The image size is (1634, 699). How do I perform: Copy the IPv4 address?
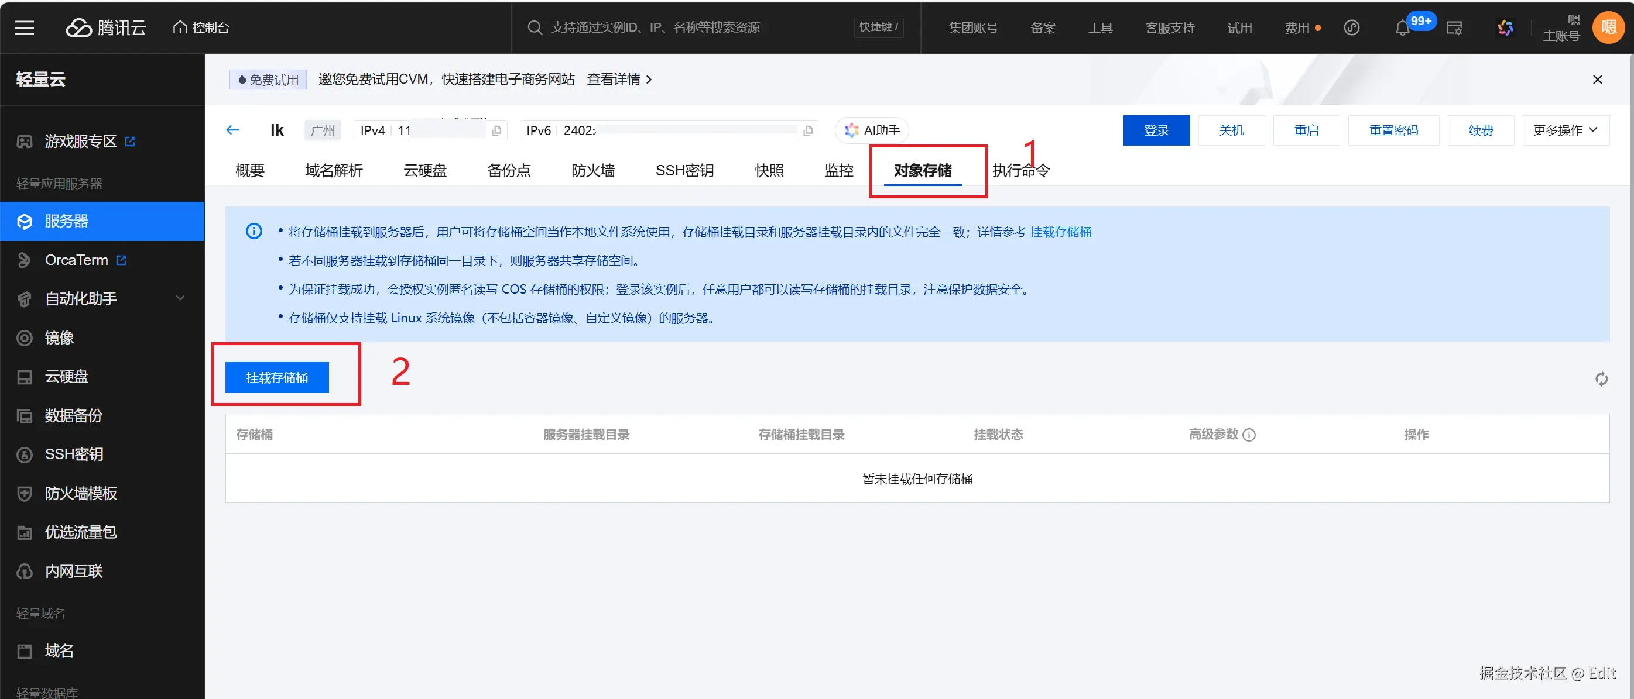click(x=496, y=130)
